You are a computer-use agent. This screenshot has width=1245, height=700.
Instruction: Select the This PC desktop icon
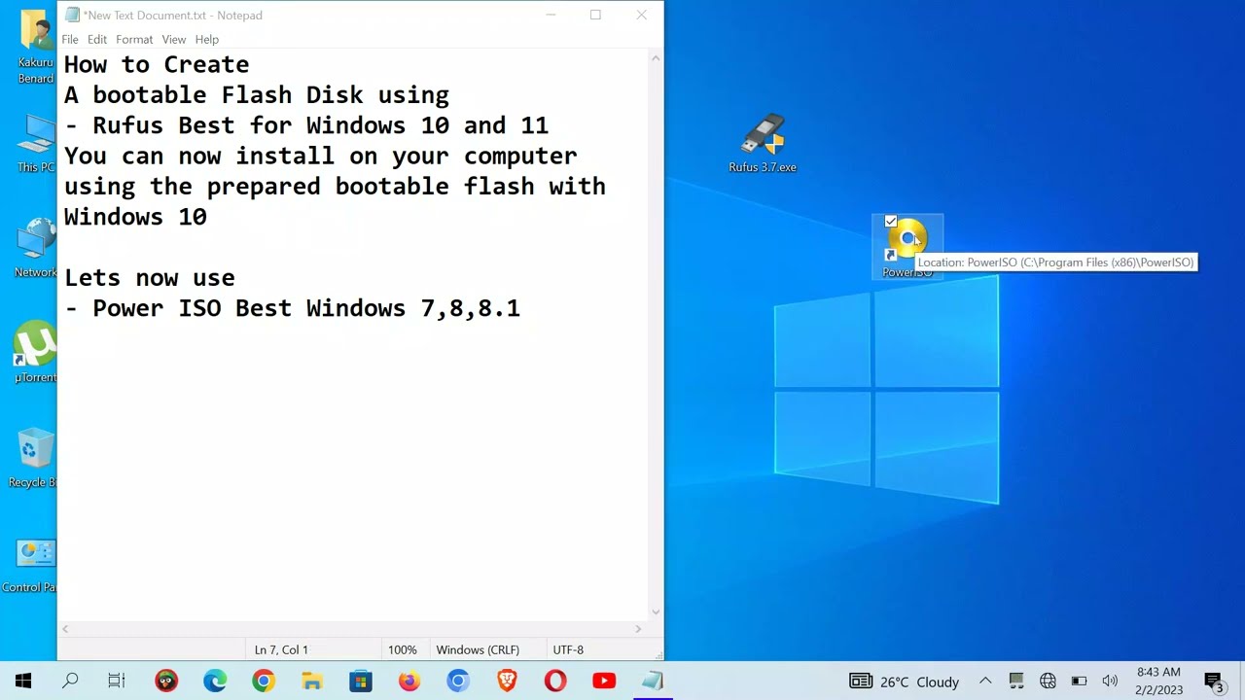pos(37,144)
